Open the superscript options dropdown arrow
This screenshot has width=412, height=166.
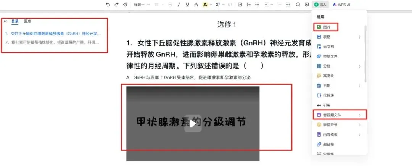tap(223, 5)
